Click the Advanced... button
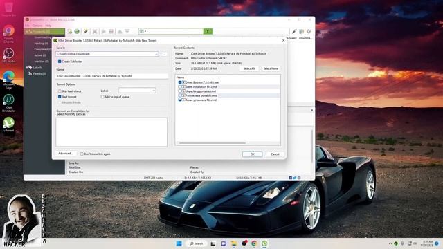This screenshot has height=249, width=443. pos(65,154)
